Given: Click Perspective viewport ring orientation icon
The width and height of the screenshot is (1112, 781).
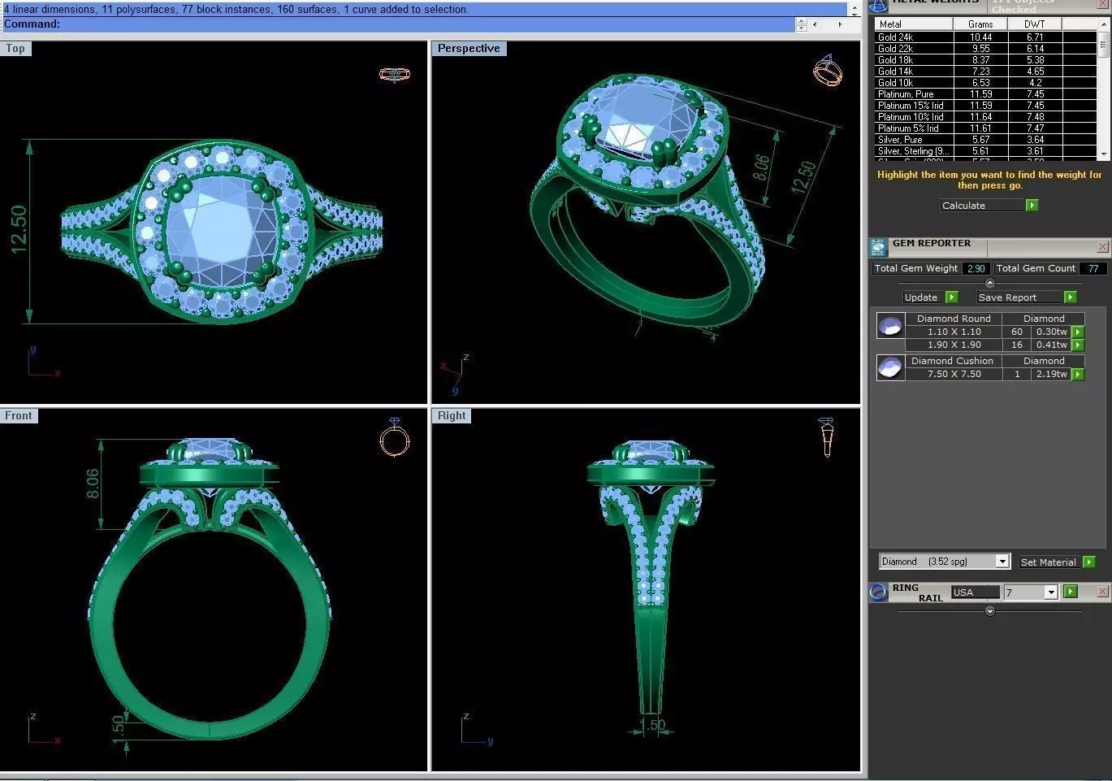Looking at the screenshot, I should click(828, 71).
